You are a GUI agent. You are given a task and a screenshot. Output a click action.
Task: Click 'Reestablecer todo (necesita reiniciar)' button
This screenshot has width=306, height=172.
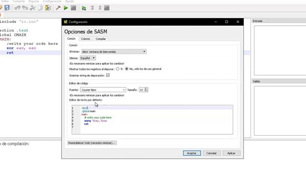(x=92, y=143)
